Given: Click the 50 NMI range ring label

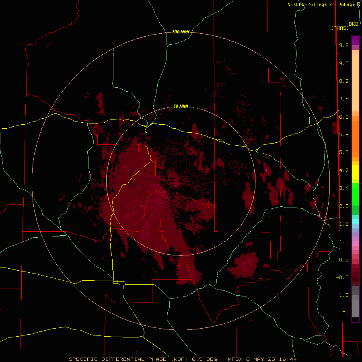Looking at the screenshot, I should click(181, 106).
